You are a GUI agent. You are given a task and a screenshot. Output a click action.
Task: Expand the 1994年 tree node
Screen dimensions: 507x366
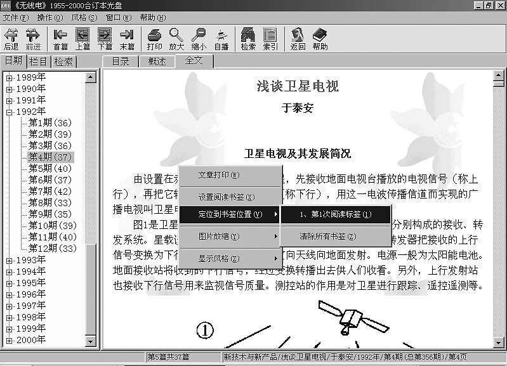9,272
